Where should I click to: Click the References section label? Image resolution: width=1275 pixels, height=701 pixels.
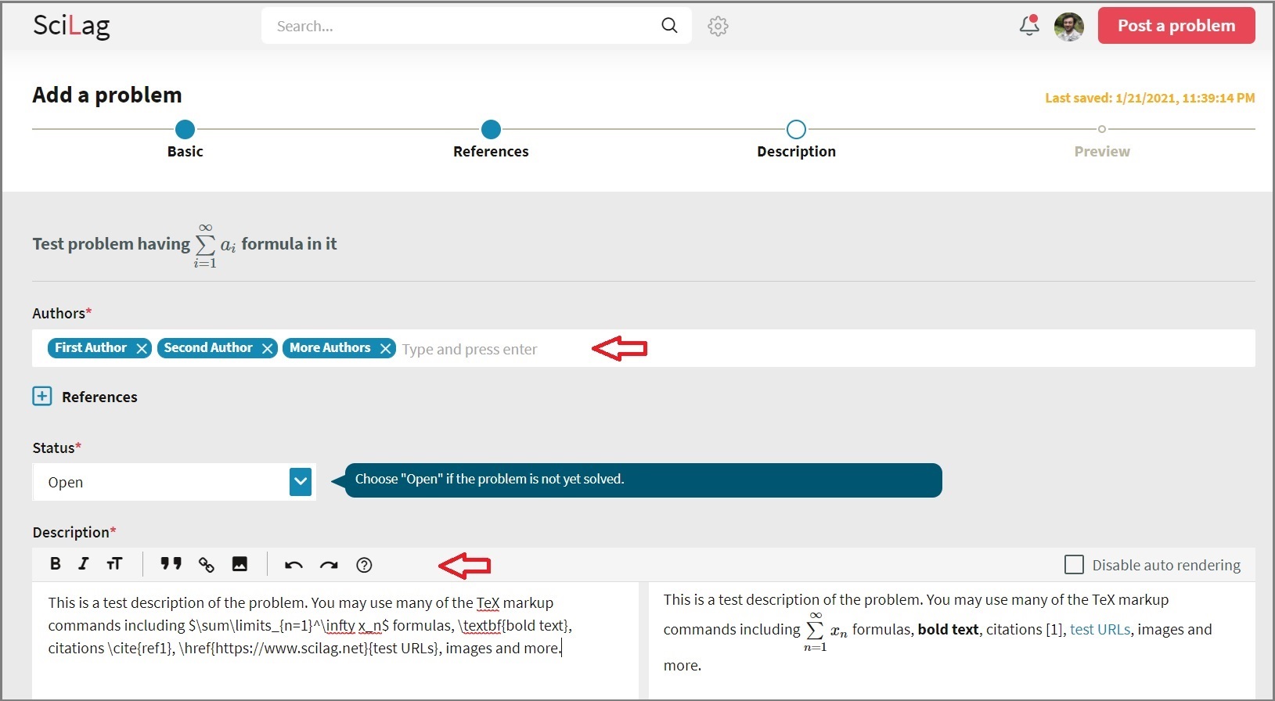coord(99,397)
